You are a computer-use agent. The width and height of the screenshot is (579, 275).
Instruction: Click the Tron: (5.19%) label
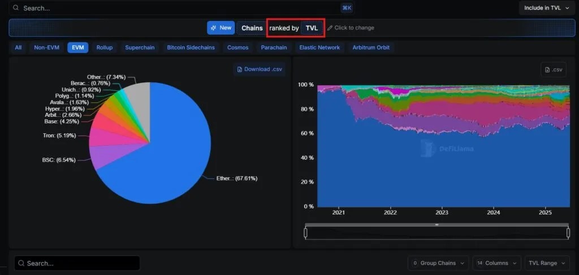[59, 136]
